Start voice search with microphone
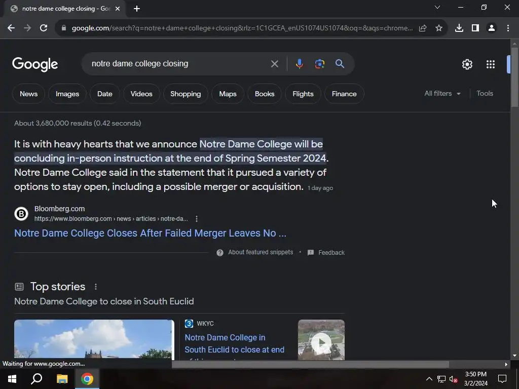Viewport: 519px width, 389px height. pos(299,64)
